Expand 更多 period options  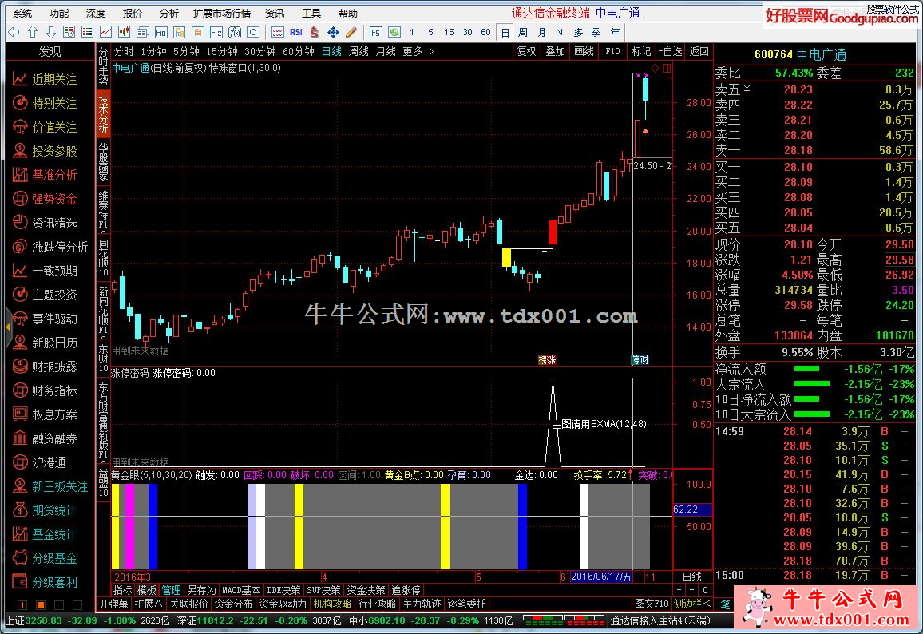(x=418, y=51)
